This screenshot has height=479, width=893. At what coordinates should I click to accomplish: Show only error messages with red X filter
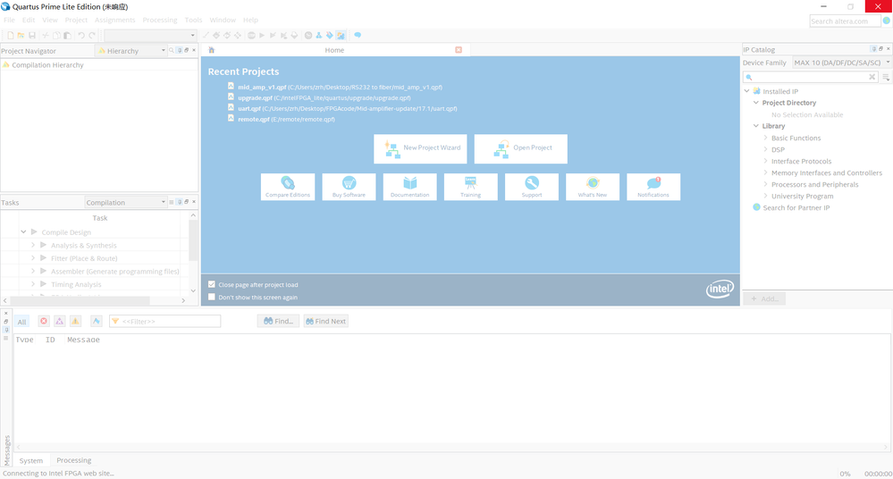pos(43,321)
